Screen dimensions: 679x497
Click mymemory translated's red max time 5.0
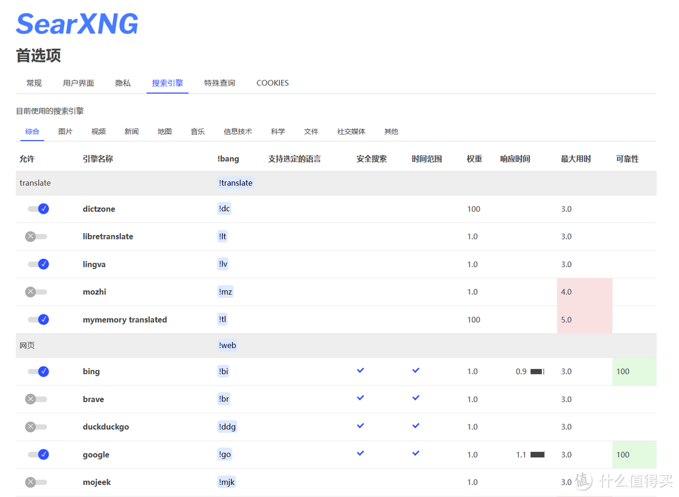pyautogui.click(x=585, y=319)
